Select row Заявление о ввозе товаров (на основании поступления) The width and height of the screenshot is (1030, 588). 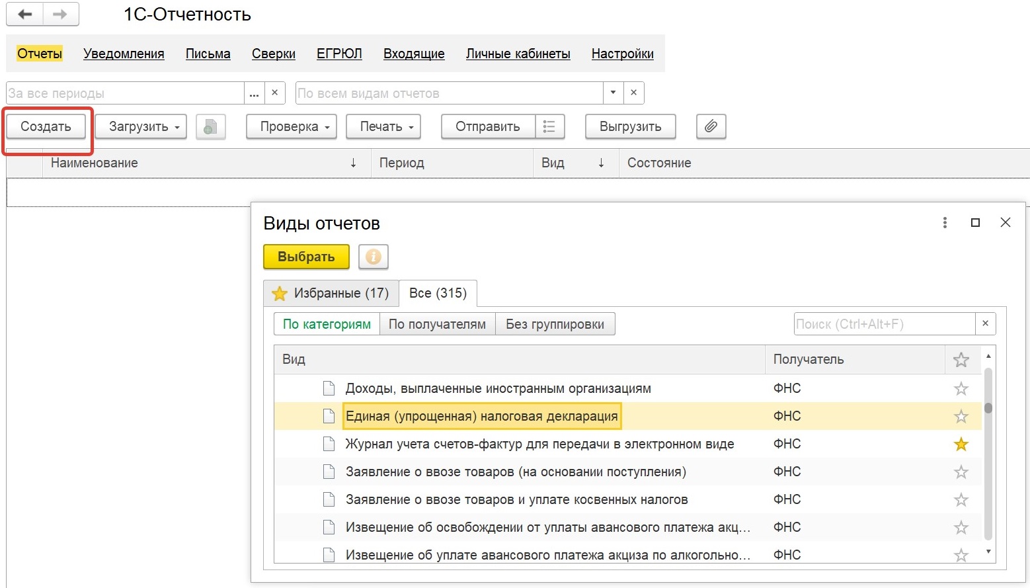(628, 472)
